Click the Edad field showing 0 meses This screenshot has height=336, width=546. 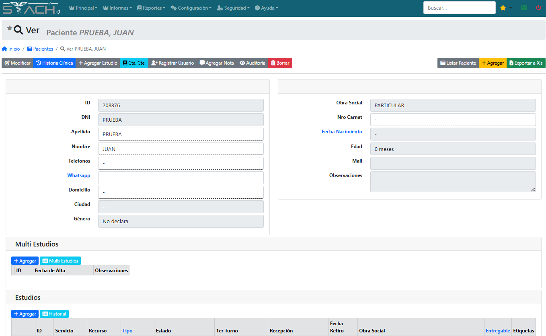click(453, 149)
